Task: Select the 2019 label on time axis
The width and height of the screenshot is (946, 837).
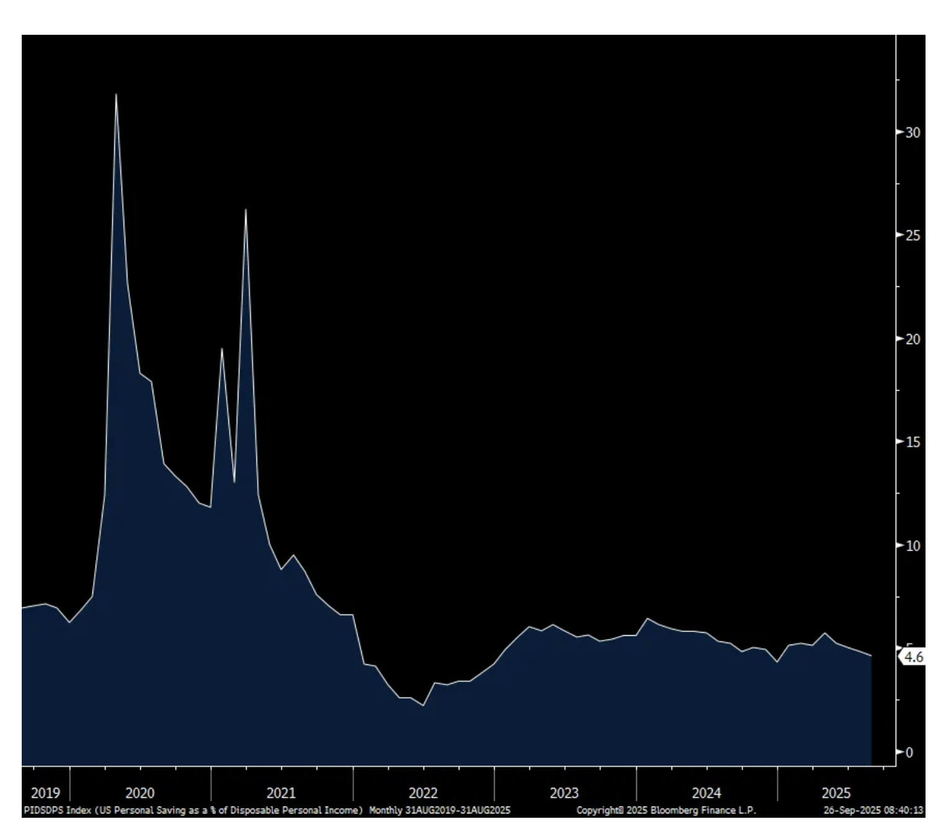Action: click(x=45, y=793)
